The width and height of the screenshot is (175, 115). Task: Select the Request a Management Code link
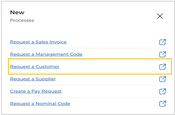tap(46, 54)
